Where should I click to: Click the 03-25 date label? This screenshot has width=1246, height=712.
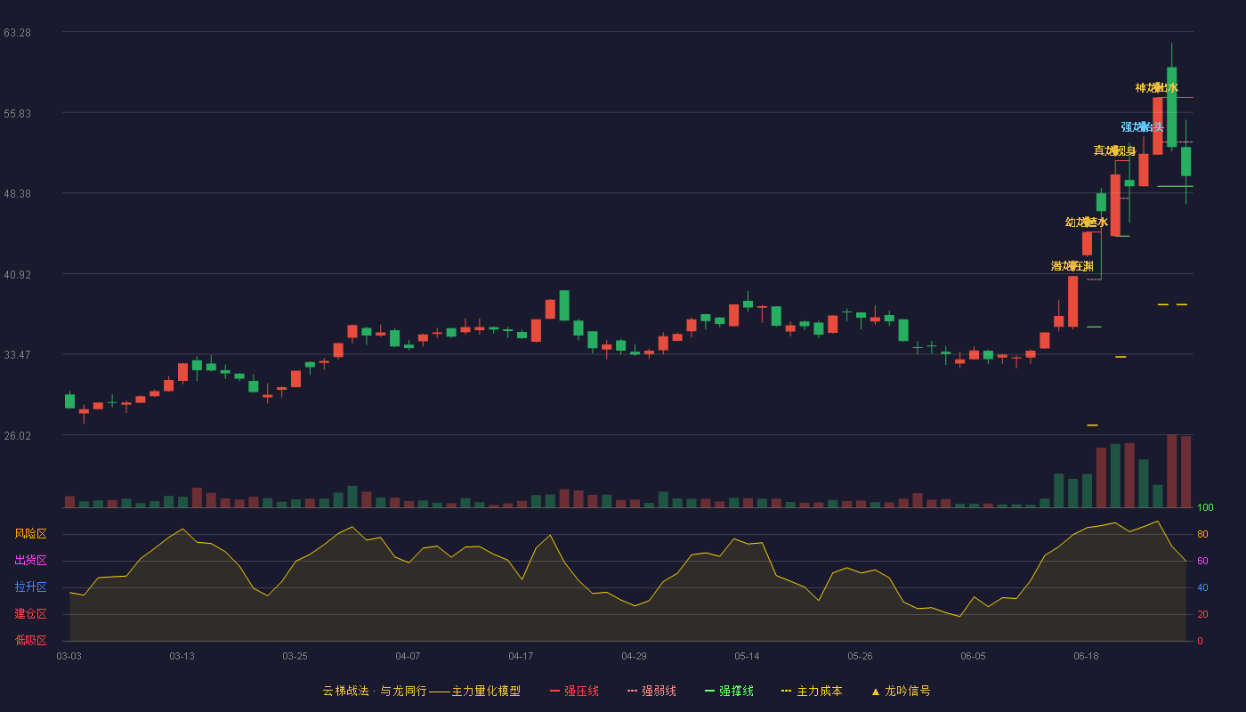coord(295,656)
